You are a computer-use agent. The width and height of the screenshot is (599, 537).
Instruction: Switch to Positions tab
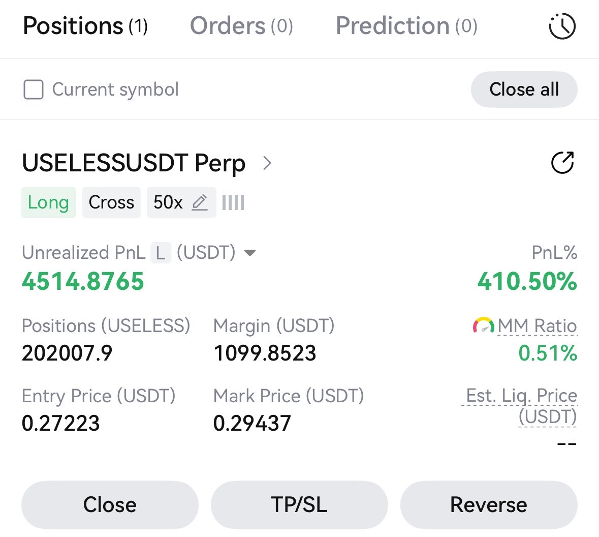[x=85, y=26]
